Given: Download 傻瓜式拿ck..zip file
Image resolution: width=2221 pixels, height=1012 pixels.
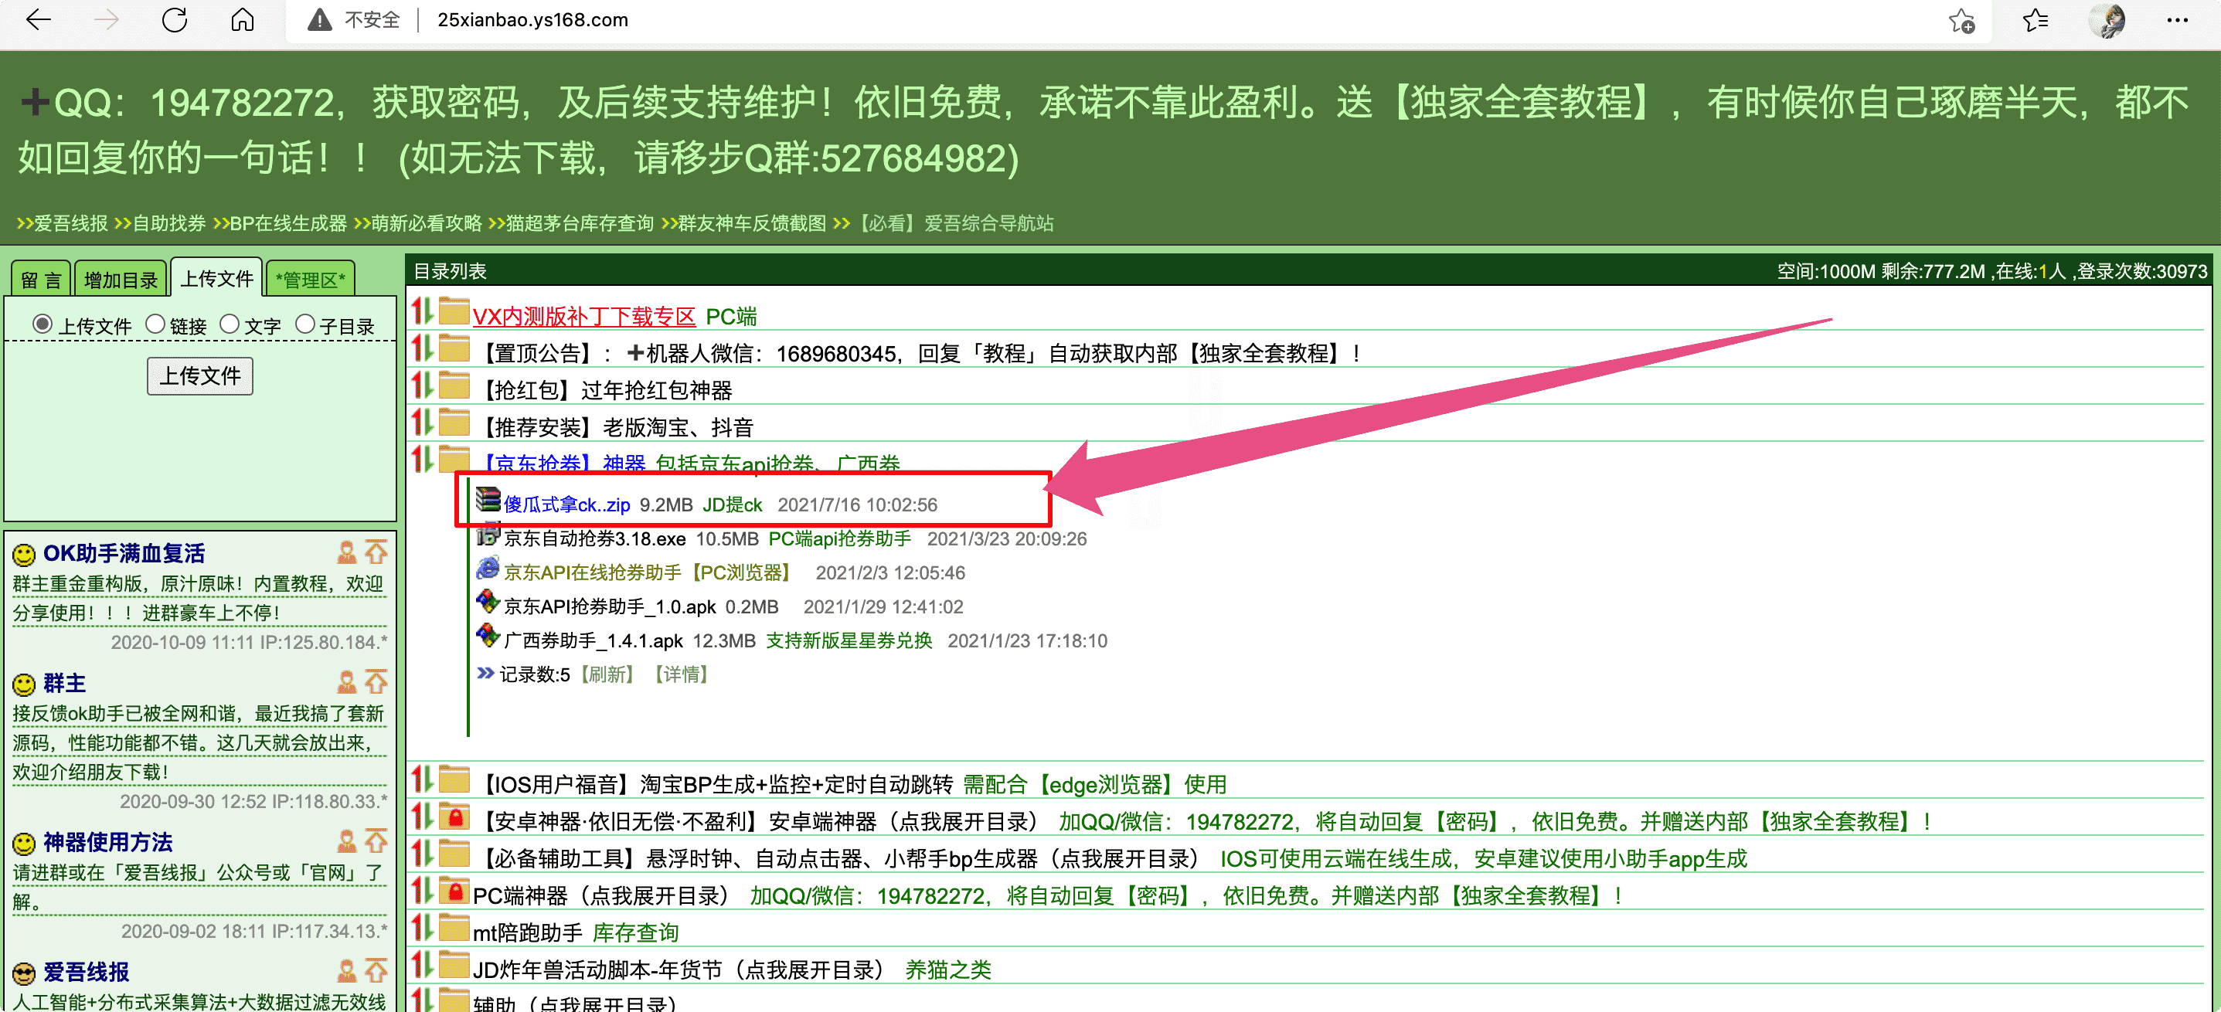Looking at the screenshot, I should tap(566, 504).
